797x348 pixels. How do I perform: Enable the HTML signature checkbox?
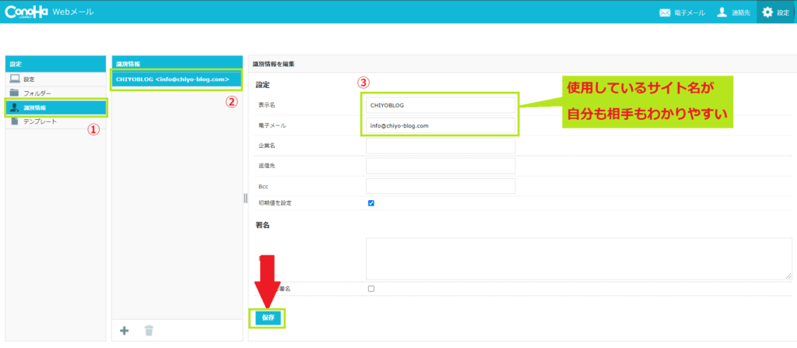tap(371, 289)
